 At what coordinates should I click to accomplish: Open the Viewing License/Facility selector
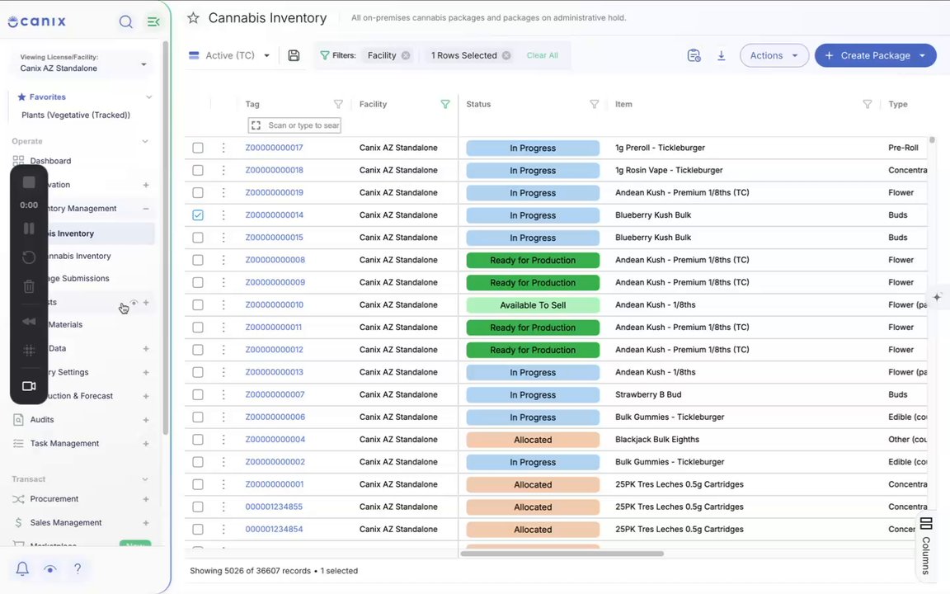83,63
